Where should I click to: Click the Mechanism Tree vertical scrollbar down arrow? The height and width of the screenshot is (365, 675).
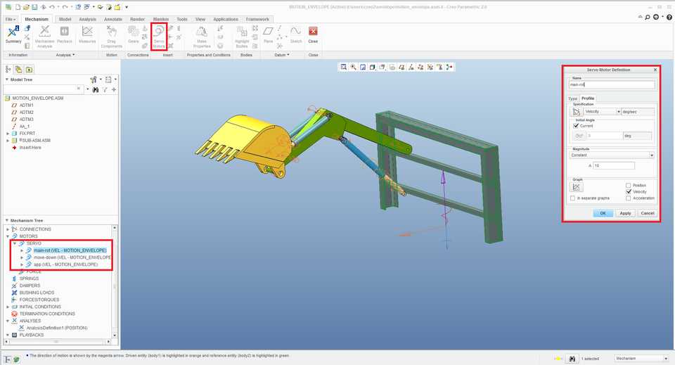[x=115, y=335]
